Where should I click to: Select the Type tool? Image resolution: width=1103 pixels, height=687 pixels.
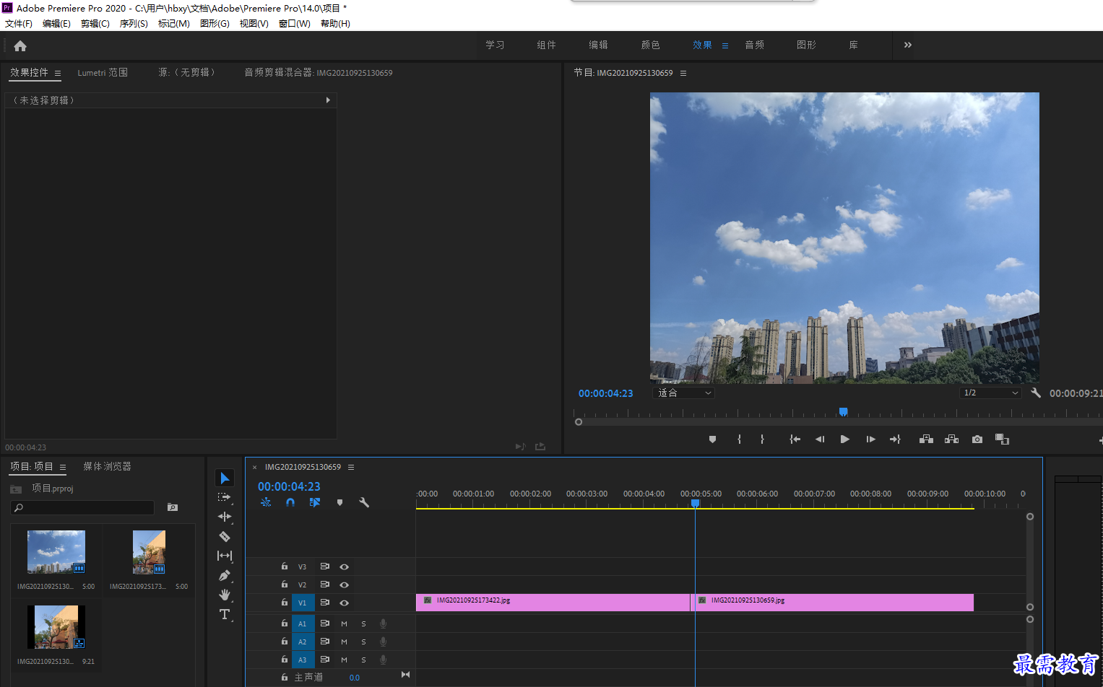[225, 614]
